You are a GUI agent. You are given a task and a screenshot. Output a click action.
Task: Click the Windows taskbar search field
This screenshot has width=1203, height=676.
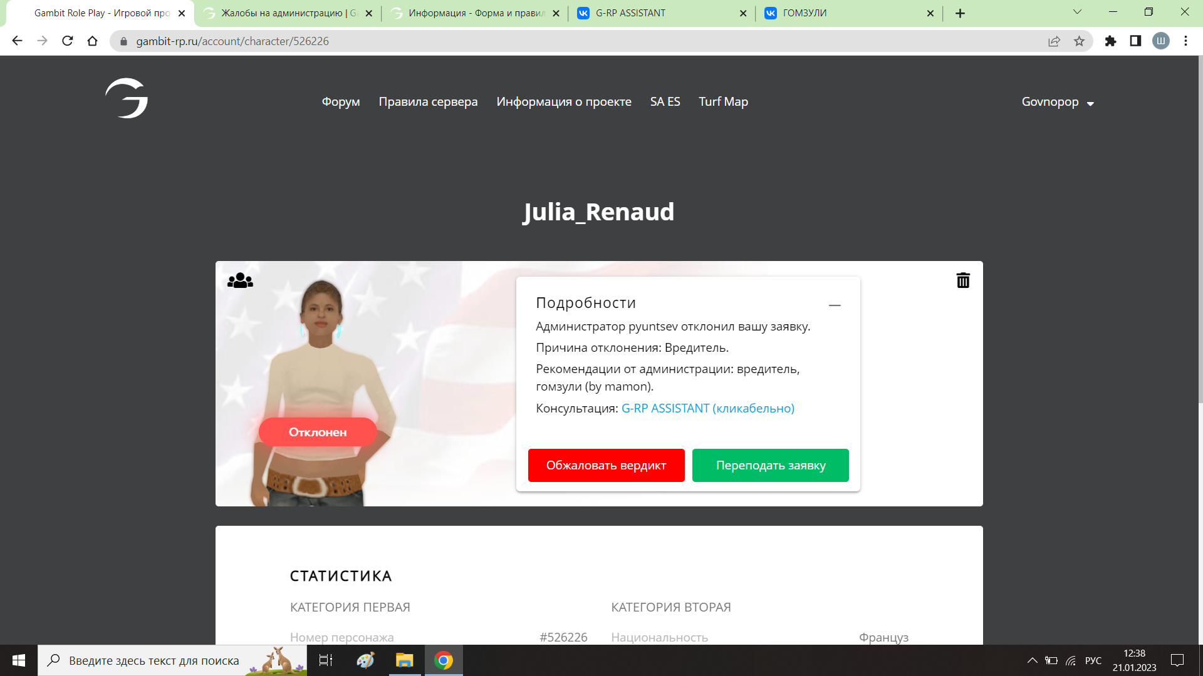[x=154, y=660]
